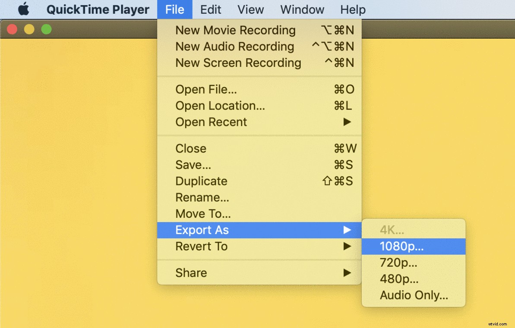Screen dimensions: 515x328
Task: Duplicate the current file
Action: coord(201,181)
